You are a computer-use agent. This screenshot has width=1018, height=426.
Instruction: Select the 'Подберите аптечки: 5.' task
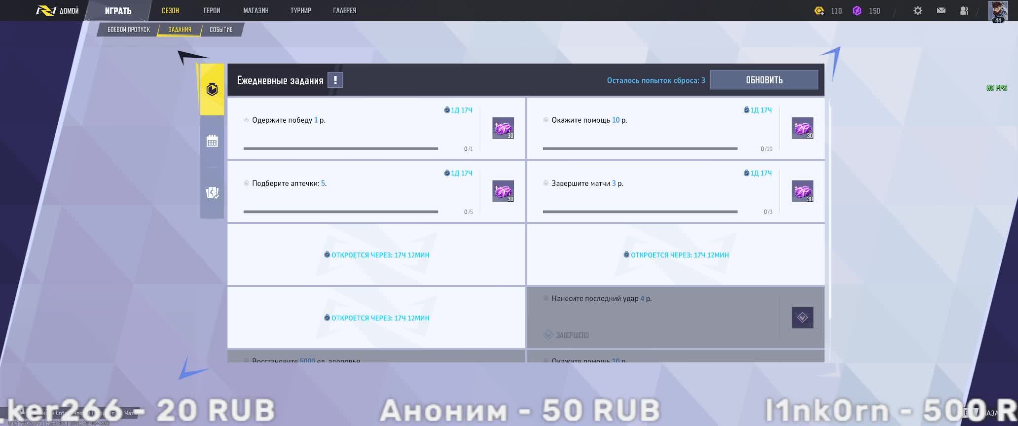click(x=376, y=191)
